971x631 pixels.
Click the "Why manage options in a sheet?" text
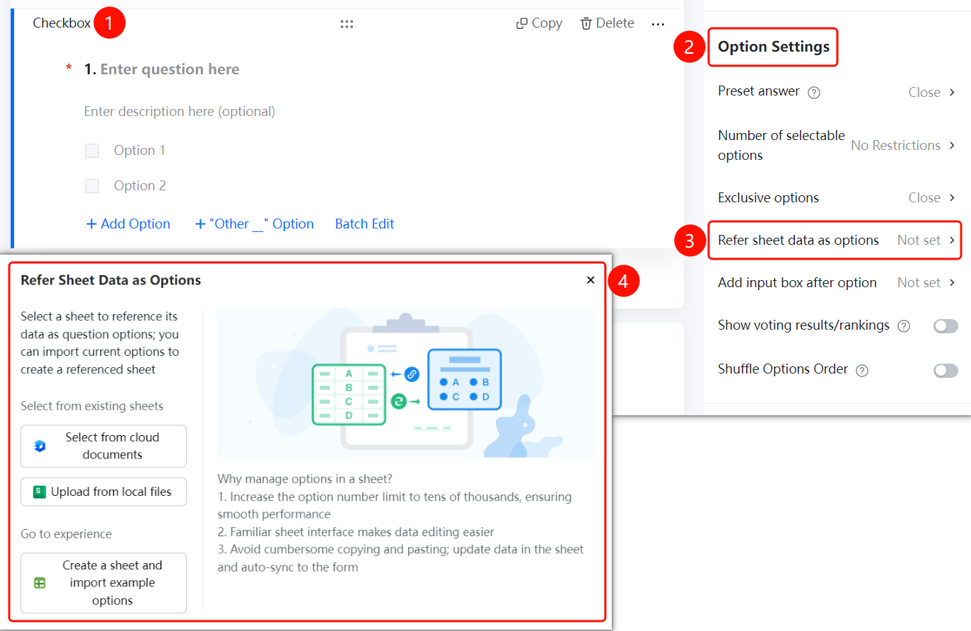click(305, 479)
